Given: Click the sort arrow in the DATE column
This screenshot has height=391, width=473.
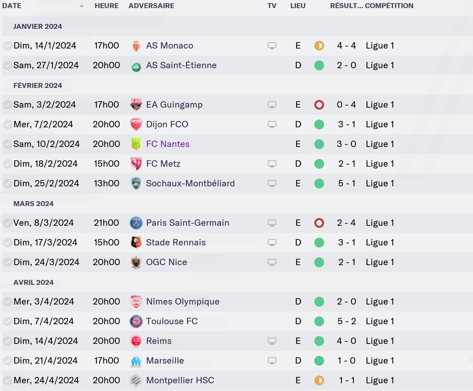Looking at the screenshot, I should (82, 6).
